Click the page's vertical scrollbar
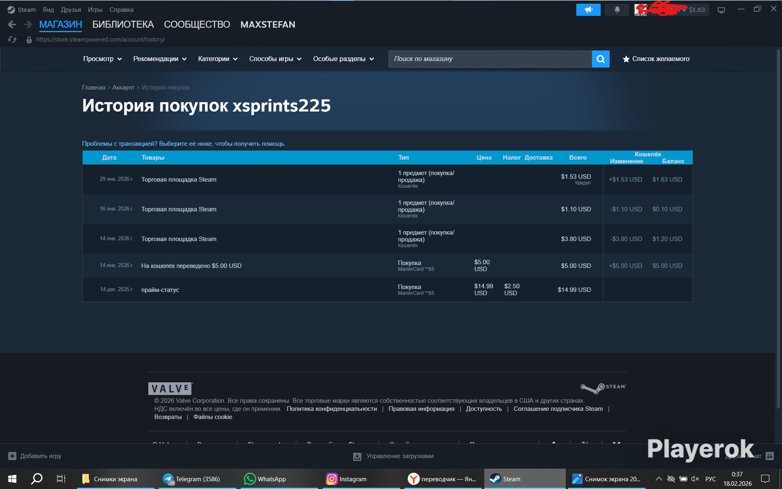The image size is (782, 489). tap(779, 229)
